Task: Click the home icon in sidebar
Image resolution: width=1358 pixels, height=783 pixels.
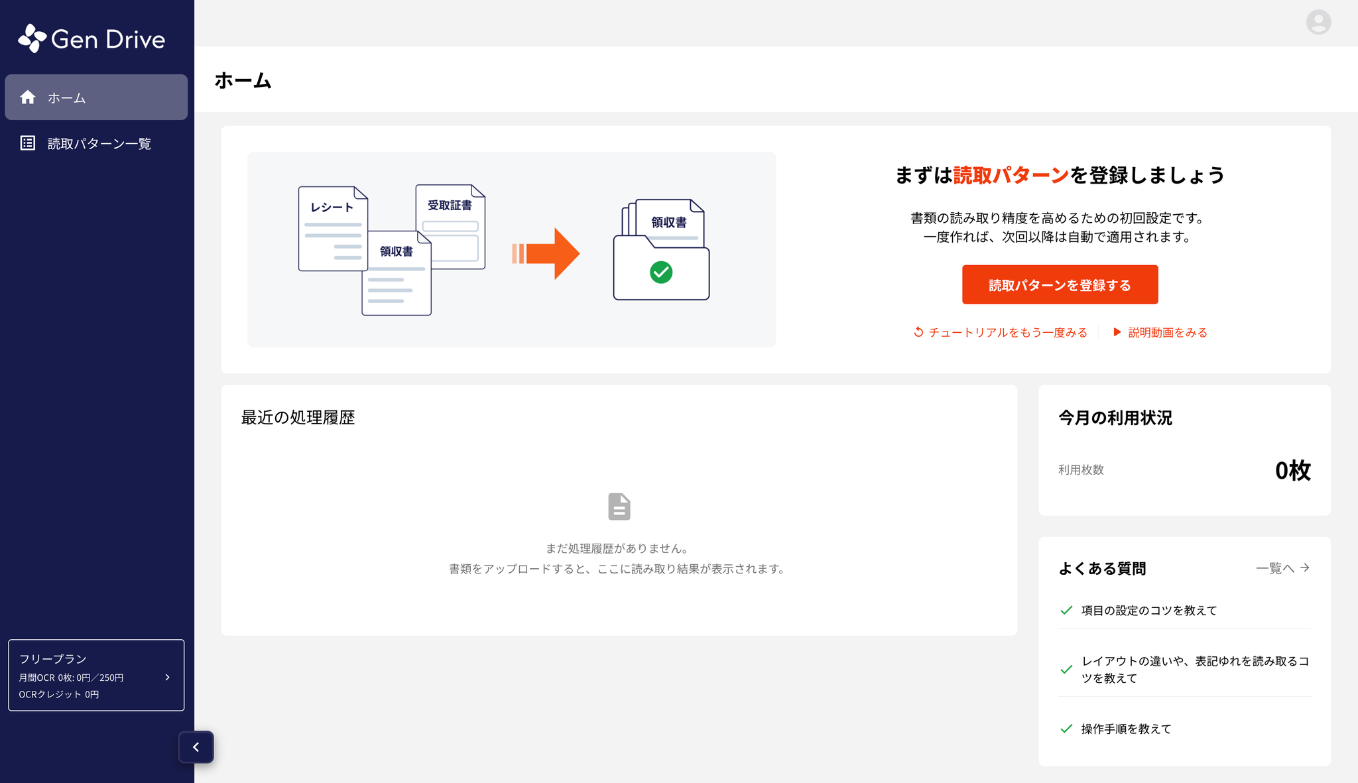Action: coord(28,97)
